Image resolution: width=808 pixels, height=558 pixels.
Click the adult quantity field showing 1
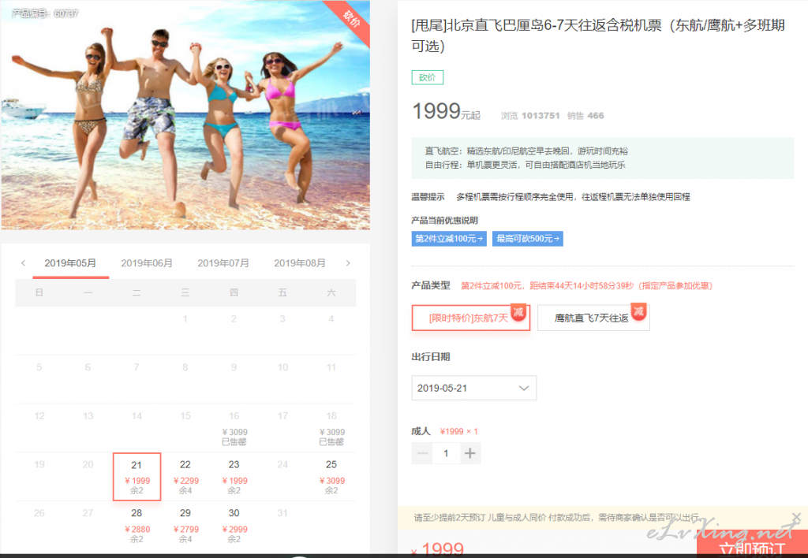tap(447, 453)
